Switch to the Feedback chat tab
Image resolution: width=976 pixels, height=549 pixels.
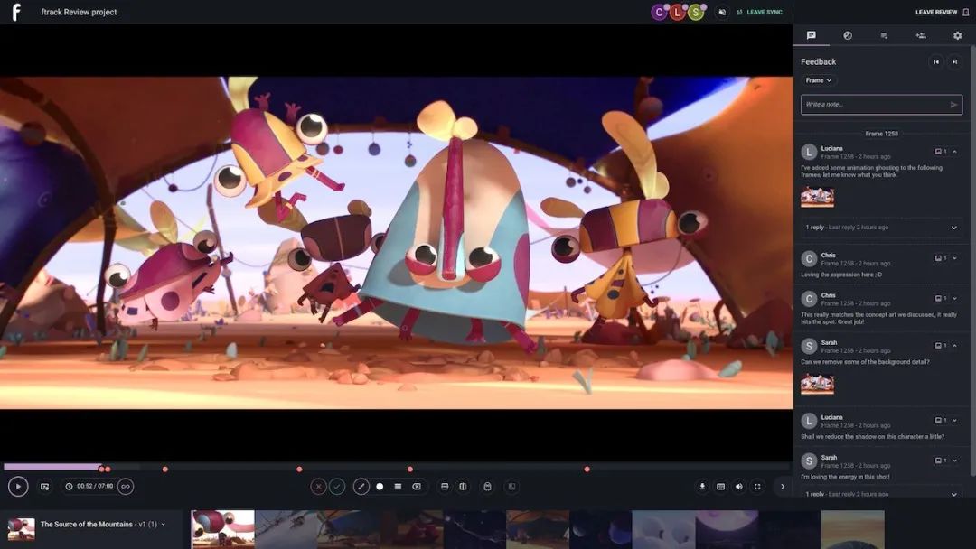pyautogui.click(x=811, y=36)
